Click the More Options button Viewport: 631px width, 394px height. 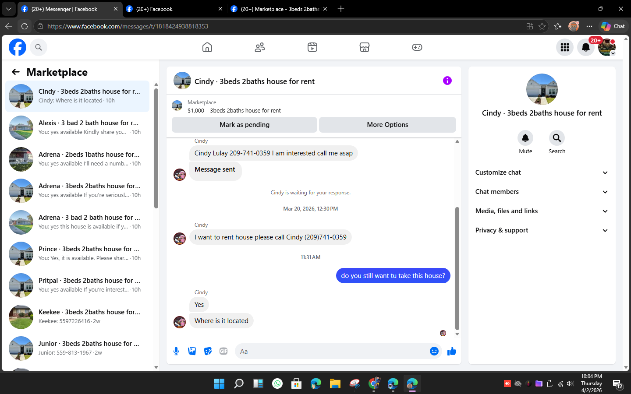tap(387, 125)
